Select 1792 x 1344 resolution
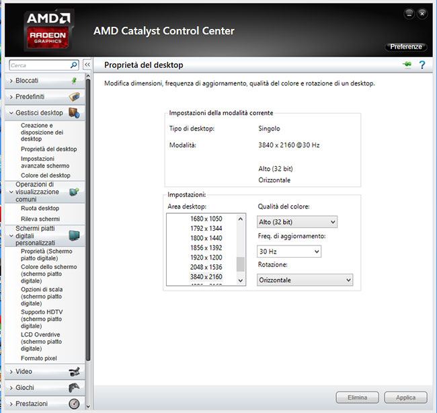The width and height of the screenshot is (437, 413). [x=206, y=229]
